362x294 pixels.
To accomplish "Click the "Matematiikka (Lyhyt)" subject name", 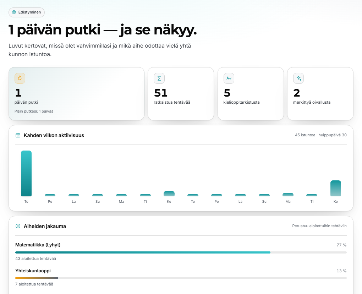I will [x=38, y=245].
